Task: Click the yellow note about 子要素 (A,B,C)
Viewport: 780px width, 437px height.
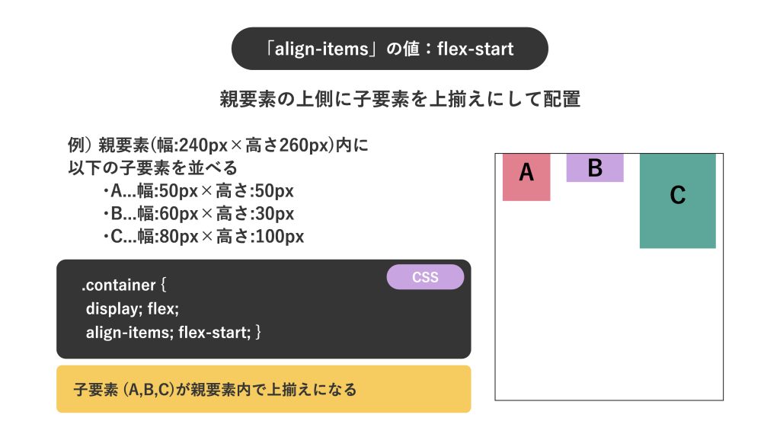Action: coord(264,389)
